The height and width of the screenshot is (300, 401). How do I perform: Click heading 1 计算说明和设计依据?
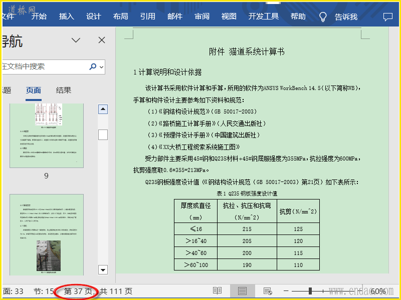pos(167,72)
